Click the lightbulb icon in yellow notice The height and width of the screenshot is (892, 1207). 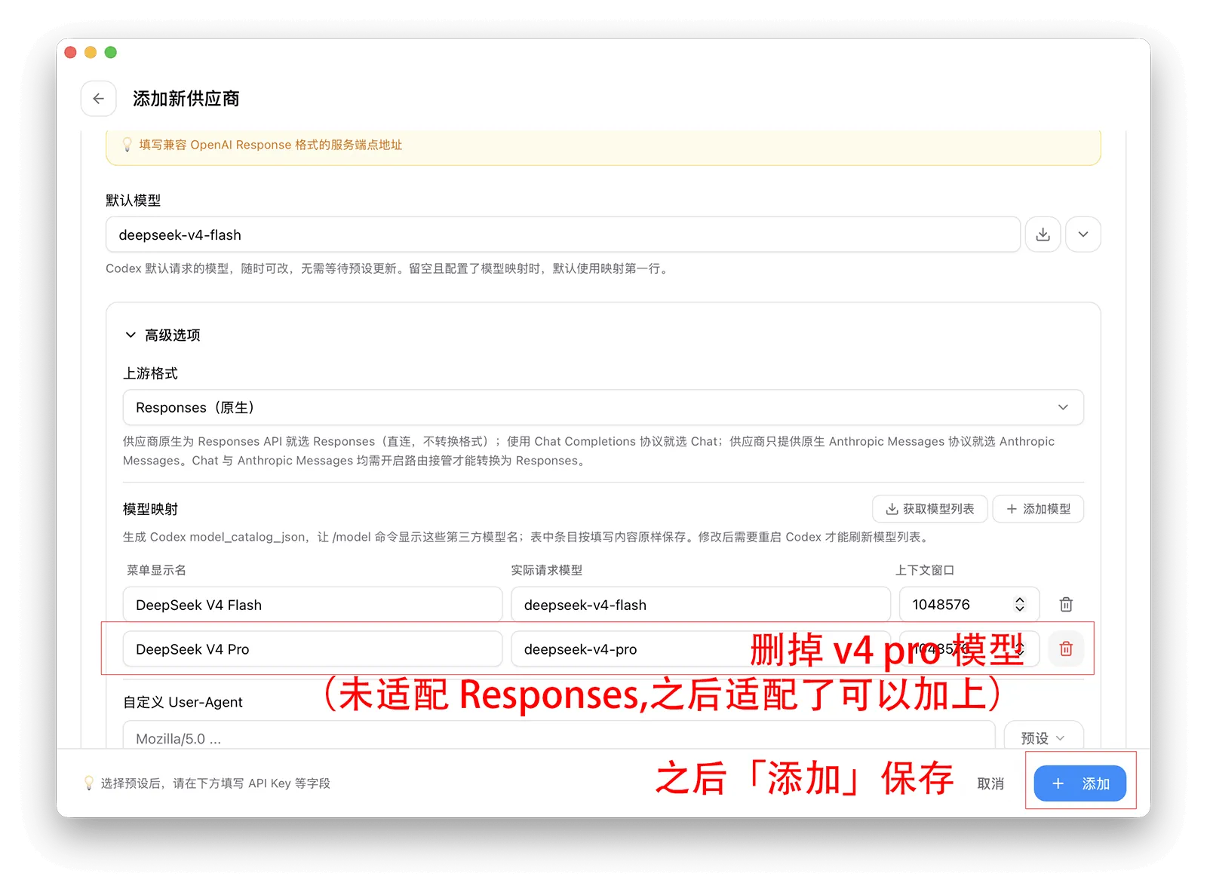tap(127, 145)
